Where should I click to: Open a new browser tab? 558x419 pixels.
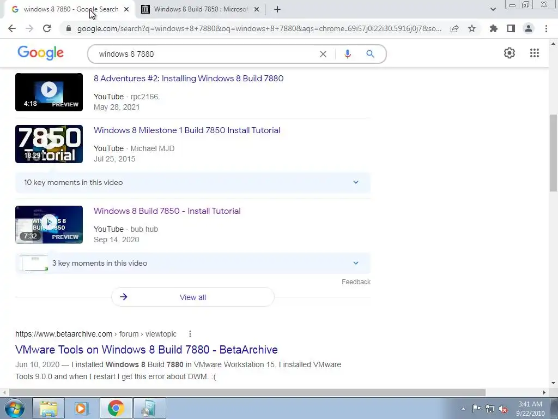277,9
